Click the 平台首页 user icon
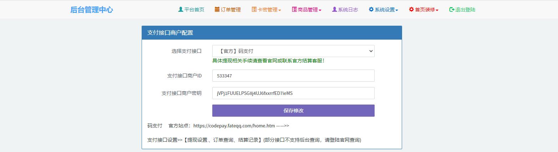 (x=181, y=10)
